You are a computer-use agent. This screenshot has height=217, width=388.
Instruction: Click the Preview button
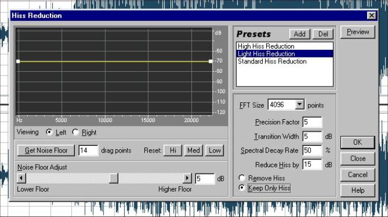[357, 32]
